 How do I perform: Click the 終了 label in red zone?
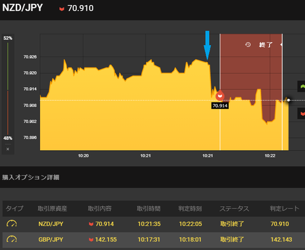[266, 45]
